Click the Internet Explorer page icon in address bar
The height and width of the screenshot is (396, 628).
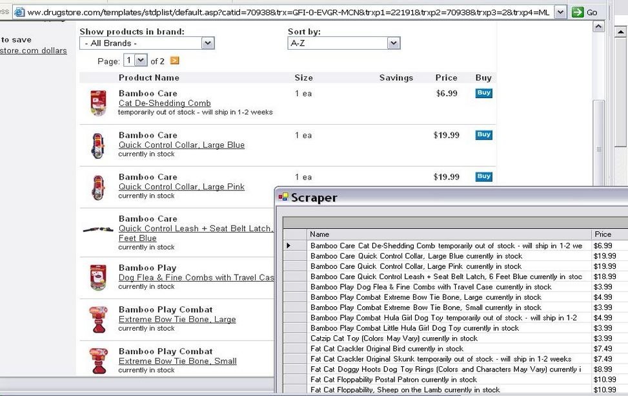(21, 12)
